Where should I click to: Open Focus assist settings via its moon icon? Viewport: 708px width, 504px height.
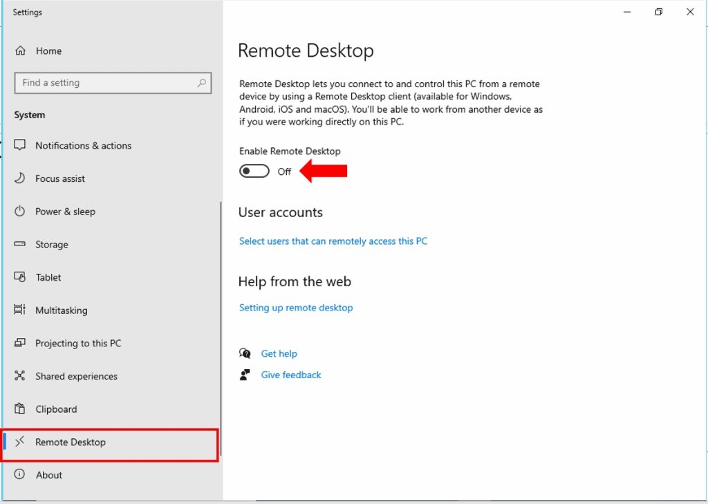(x=20, y=178)
